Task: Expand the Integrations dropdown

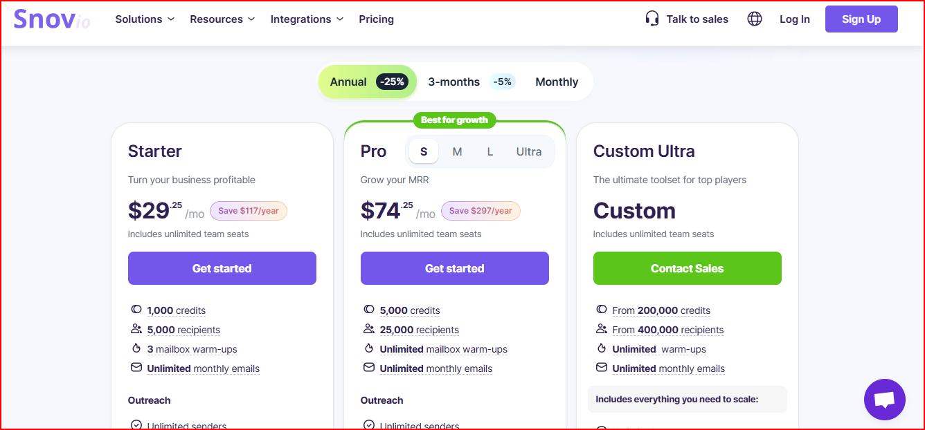Action: tap(306, 19)
